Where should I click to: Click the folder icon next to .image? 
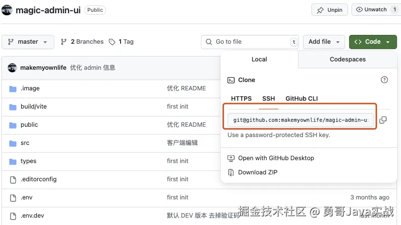pos(13,89)
